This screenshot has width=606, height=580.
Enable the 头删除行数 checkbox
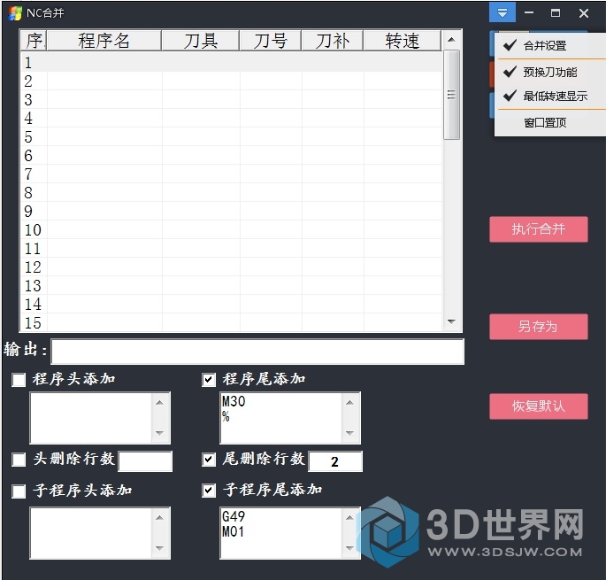19,460
